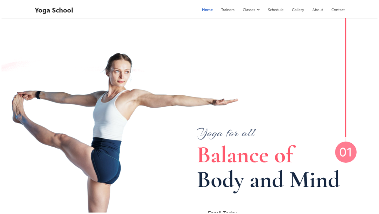Visit the Gallery nav link
This screenshot has width=379, height=214.
(x=298, y=10)
